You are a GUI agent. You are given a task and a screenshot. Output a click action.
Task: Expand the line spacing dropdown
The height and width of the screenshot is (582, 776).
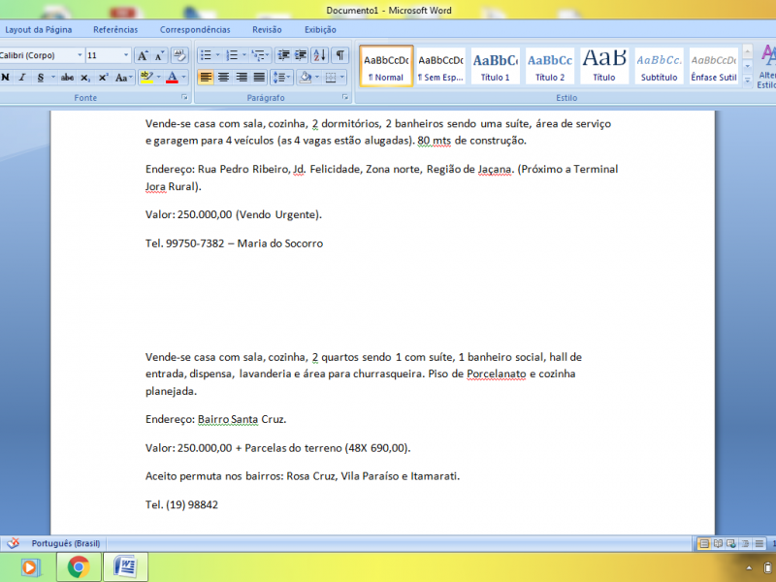point(282,78)
